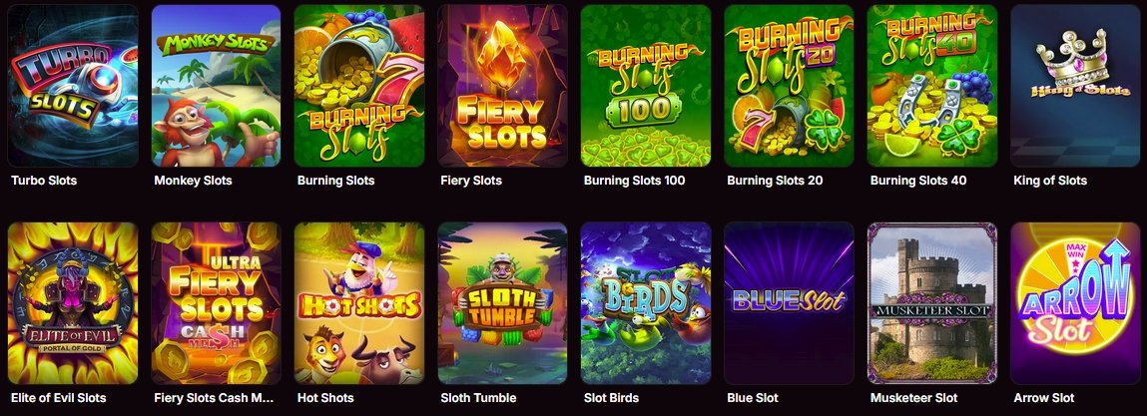This screenshot has width=1147, height=416.
Task: Open the Turbo Slots game thumbnail
Action: click(x=73, y=86)
